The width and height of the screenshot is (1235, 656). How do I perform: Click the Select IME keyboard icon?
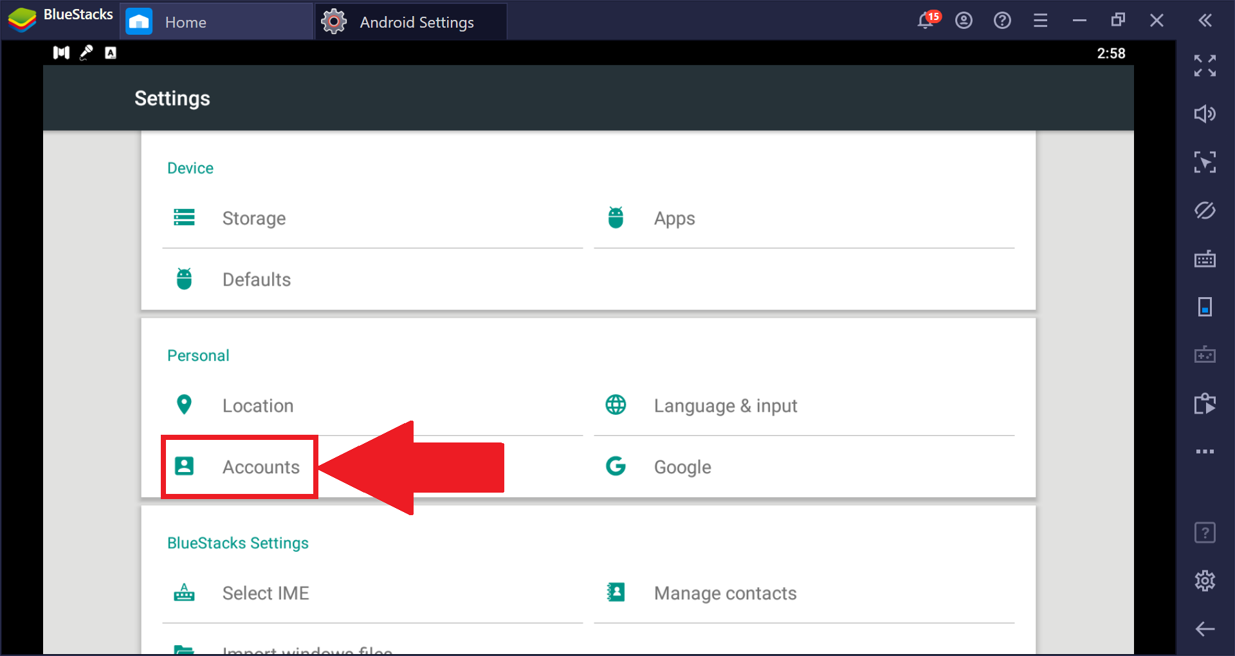(x=184, y=592)
